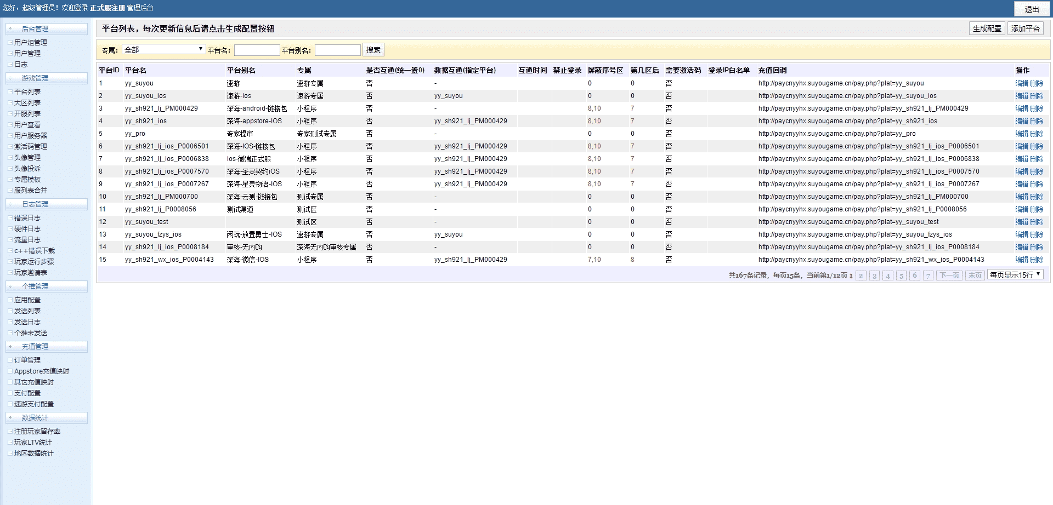
Task: Focus the 平台名 input field
Action: point(257,50)
